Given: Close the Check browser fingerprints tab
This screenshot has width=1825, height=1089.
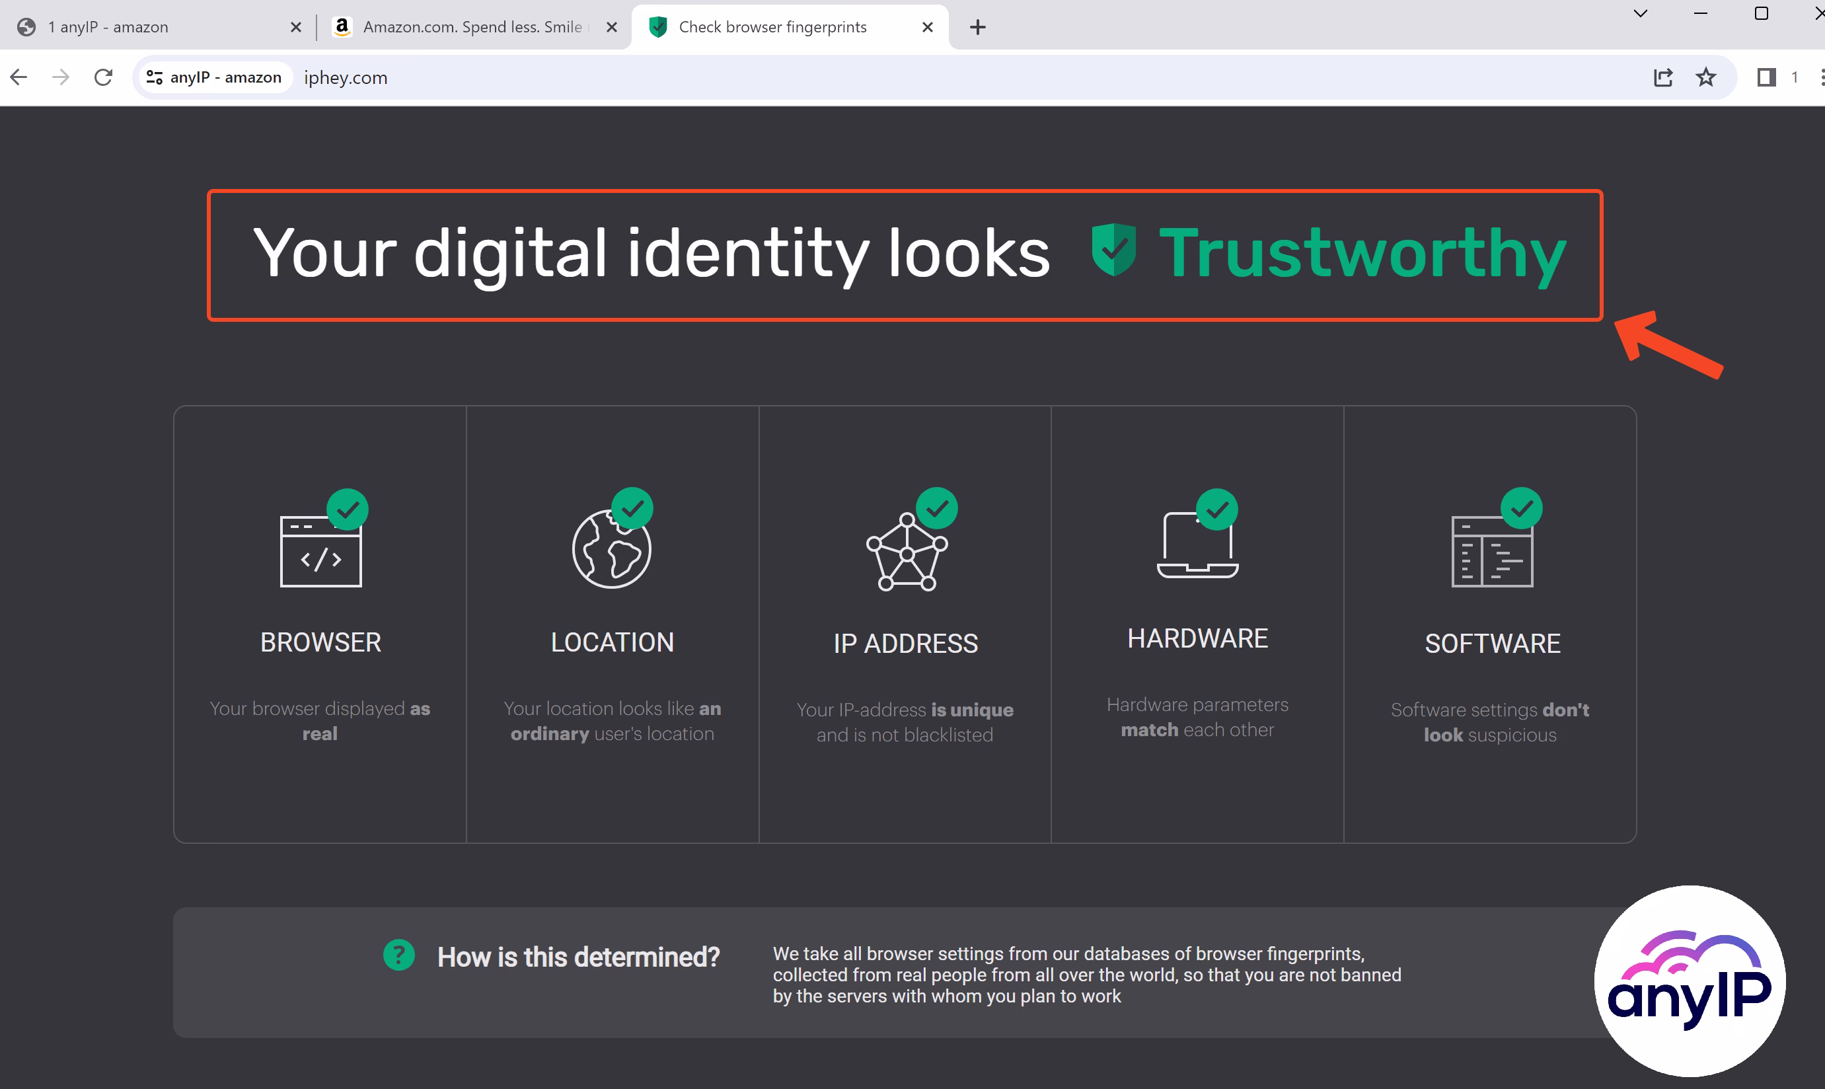Looking at the screenshot, I should coord(927,27).
